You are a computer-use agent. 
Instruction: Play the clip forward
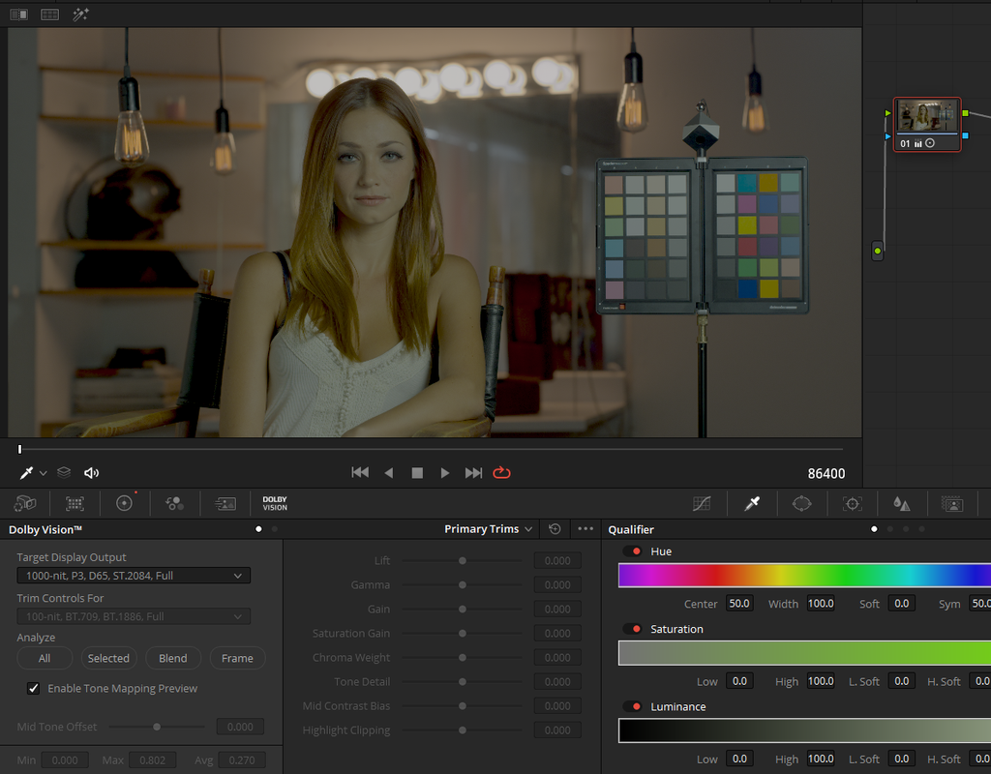coord(445,472)
